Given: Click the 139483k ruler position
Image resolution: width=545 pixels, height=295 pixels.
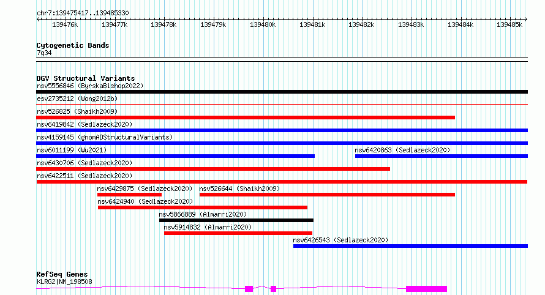Looking at the screenshot, I should click(x=411, y=24).
